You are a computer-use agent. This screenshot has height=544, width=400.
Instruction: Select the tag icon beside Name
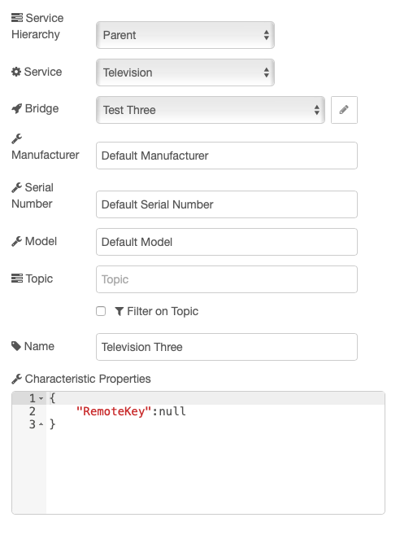point(16,346)
